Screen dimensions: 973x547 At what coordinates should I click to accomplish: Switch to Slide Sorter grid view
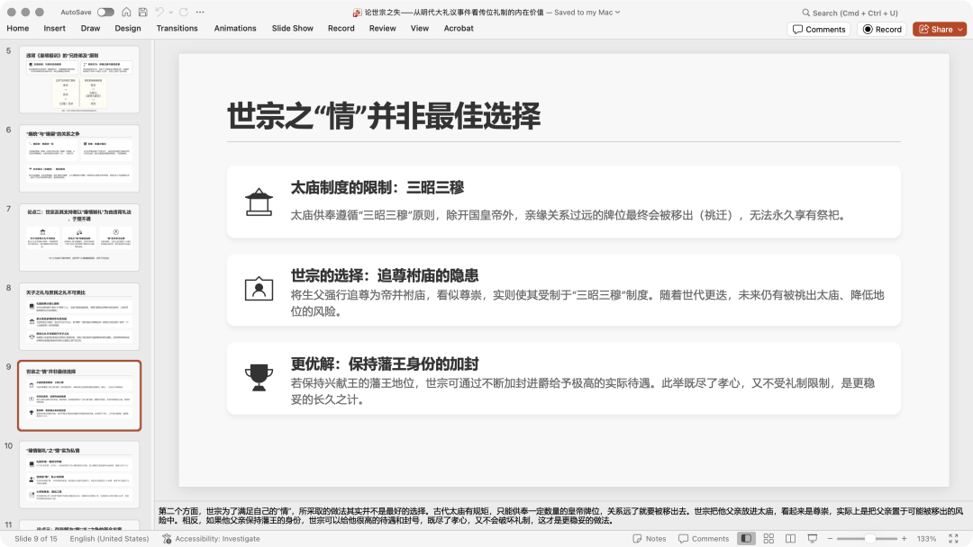pyautogui.click(x=768, y=538)
